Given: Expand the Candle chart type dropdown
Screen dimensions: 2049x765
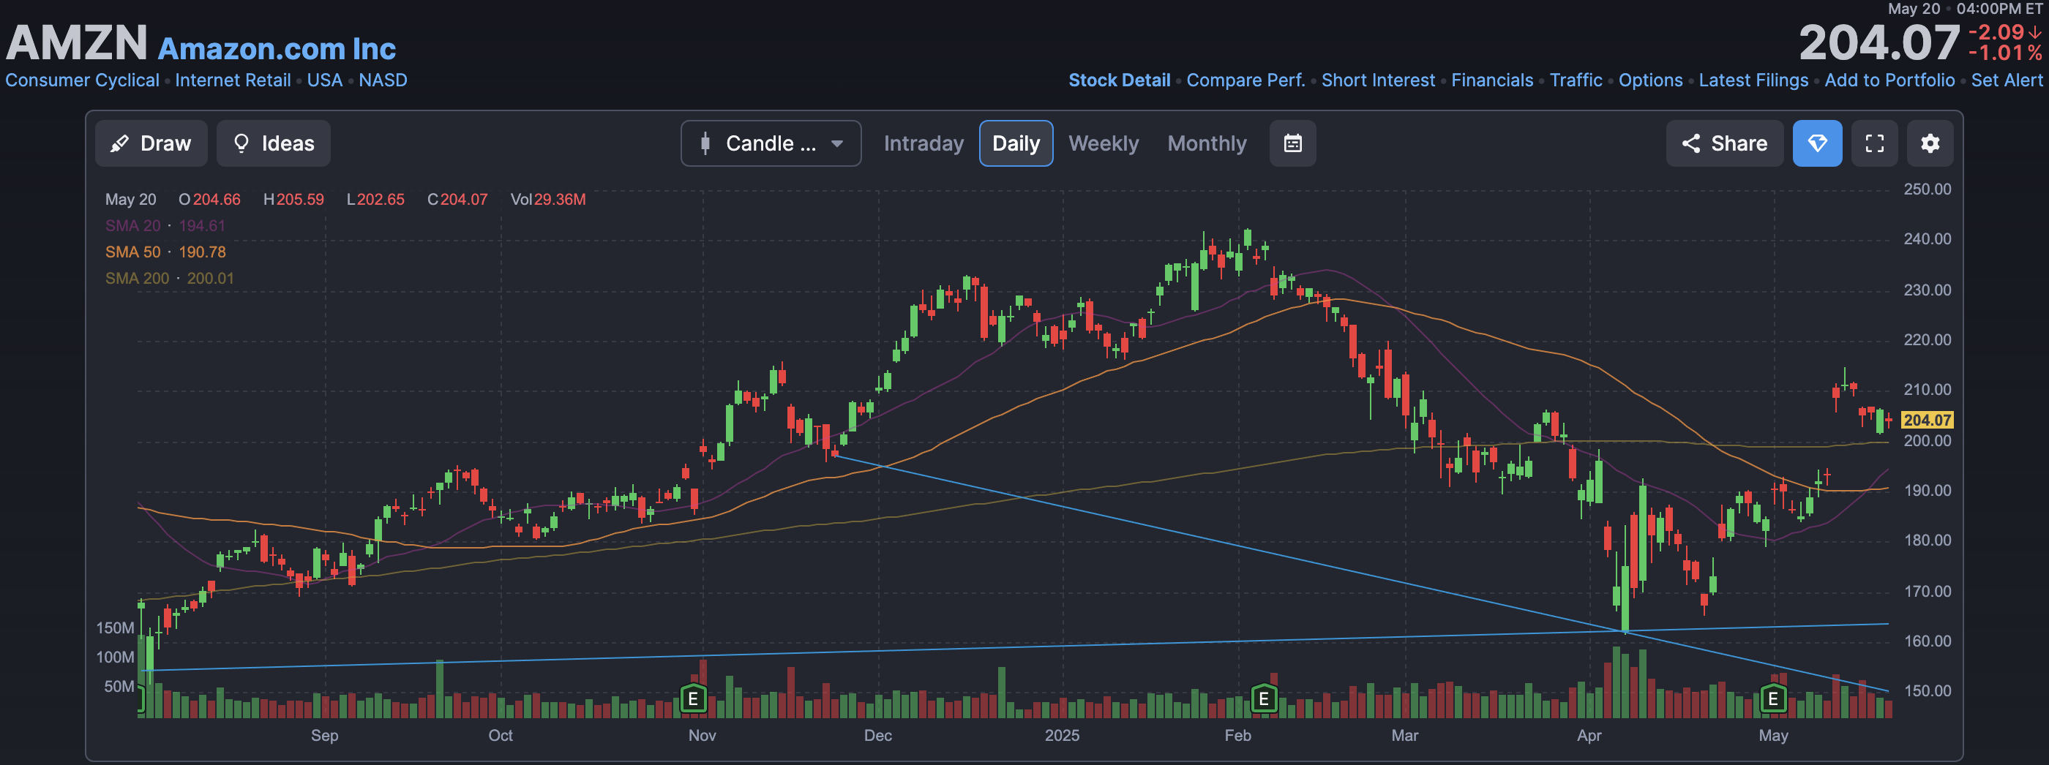Looking at the screenshot, I should point(771,143).
